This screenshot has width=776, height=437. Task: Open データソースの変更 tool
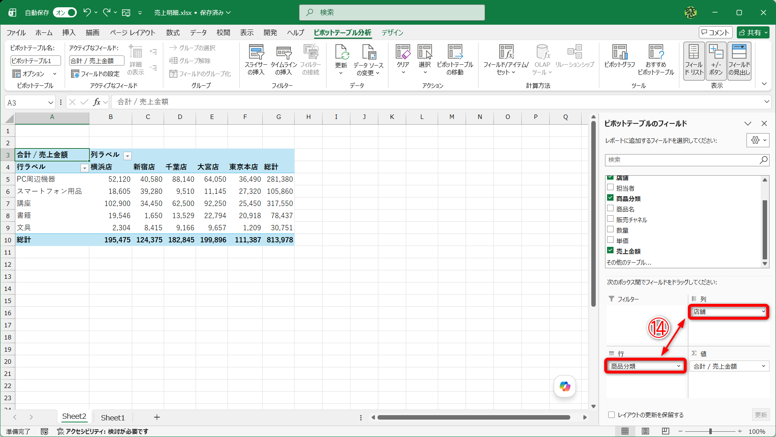[368, 60]
